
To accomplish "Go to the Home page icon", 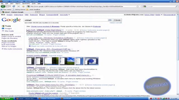I will tap(23, 6).
